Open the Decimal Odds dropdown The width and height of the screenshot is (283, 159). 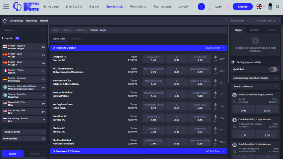(x=239, y=21)
